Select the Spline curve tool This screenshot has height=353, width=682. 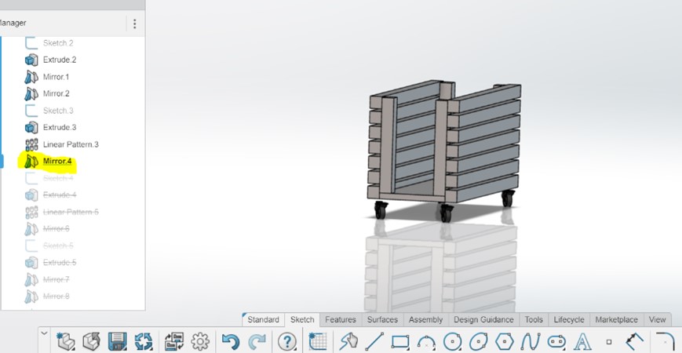point(531,341)
